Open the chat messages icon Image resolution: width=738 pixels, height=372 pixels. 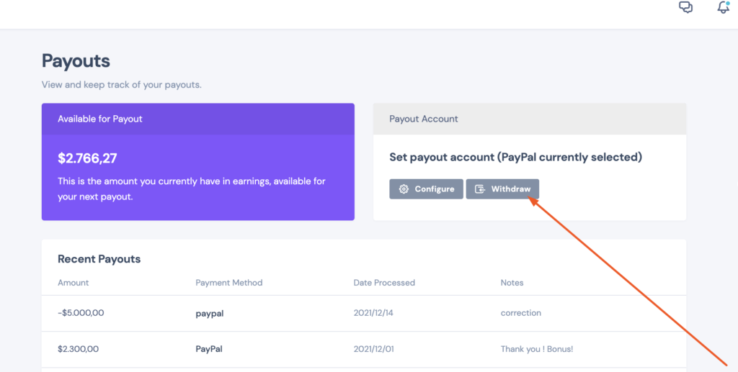coord(686,7)
